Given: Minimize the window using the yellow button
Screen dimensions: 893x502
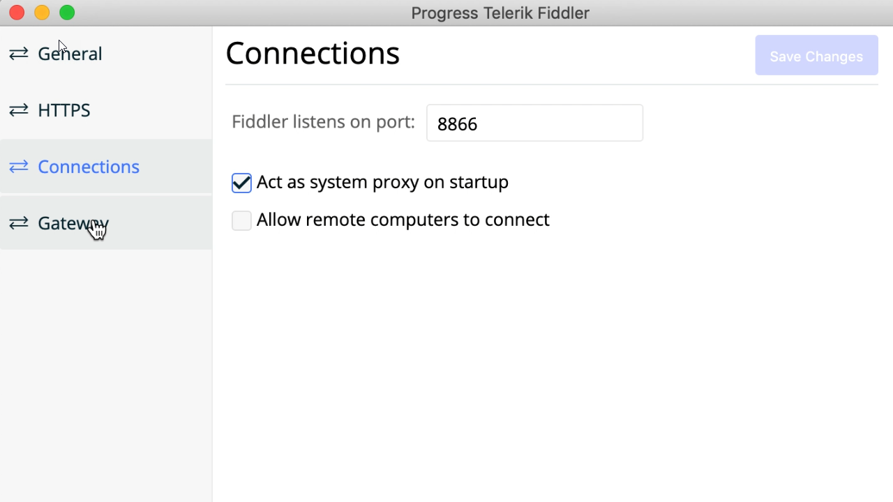Looking at the screenshot, I should pos(42,13).
